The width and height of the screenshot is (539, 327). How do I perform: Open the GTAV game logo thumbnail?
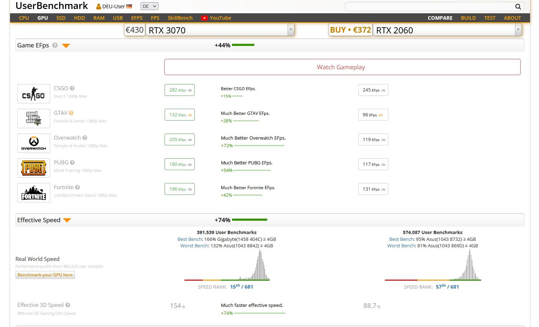34,118
